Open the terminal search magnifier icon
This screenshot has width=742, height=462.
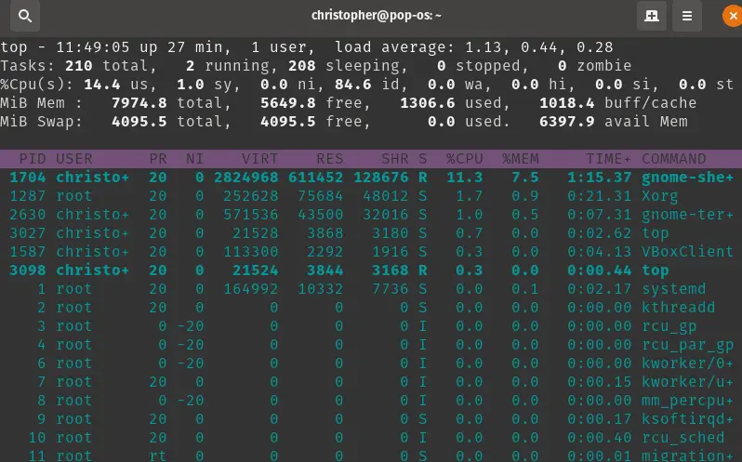25,16
